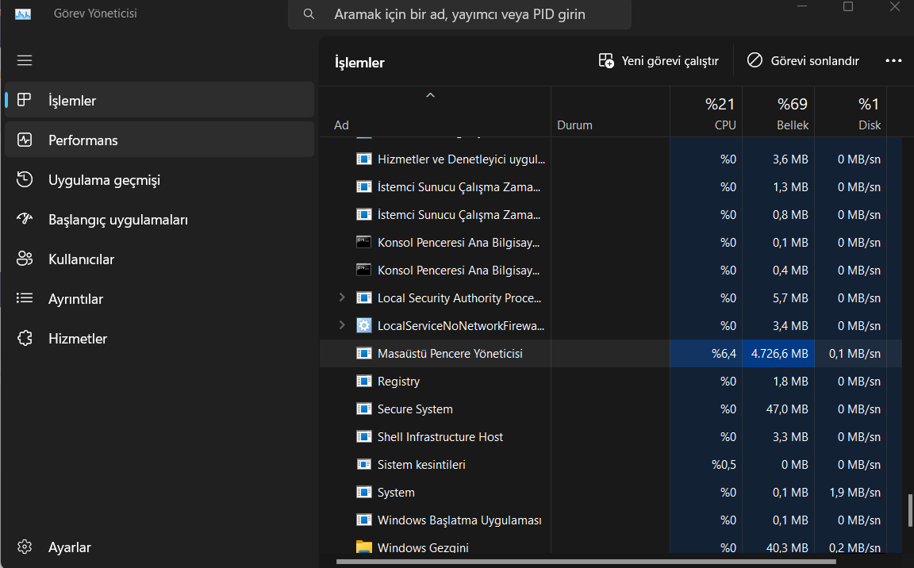Expand the Local Security Authority process
The width and height of the screenshot is (914, 568).
(341, 297)
